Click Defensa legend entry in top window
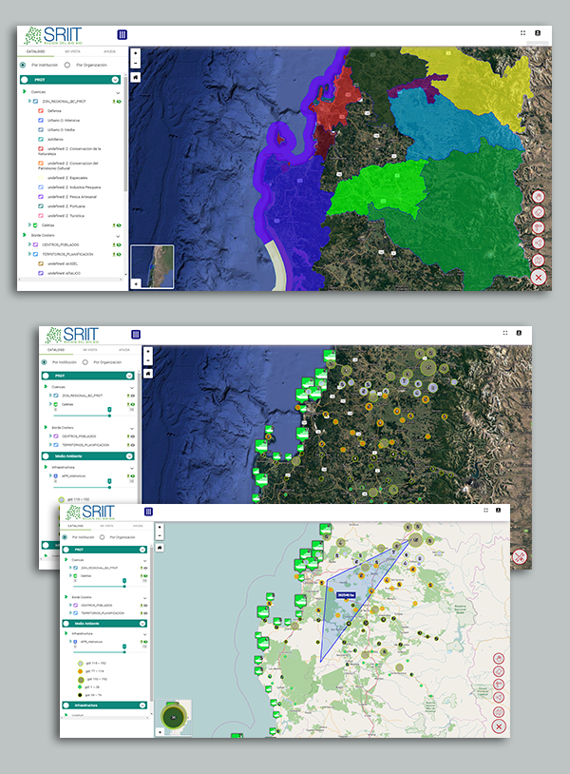570x774 pixels. click(x=49, y=110)
